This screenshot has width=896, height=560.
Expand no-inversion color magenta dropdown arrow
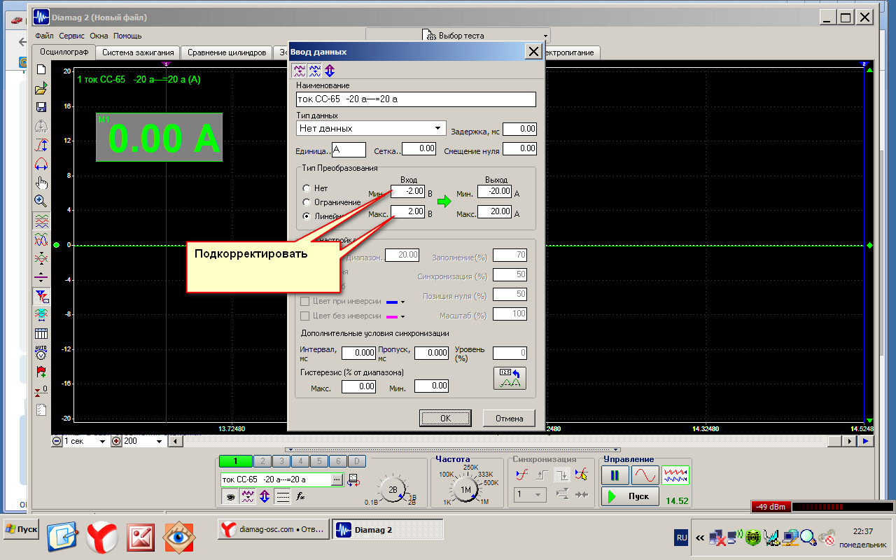click(403, 316)
